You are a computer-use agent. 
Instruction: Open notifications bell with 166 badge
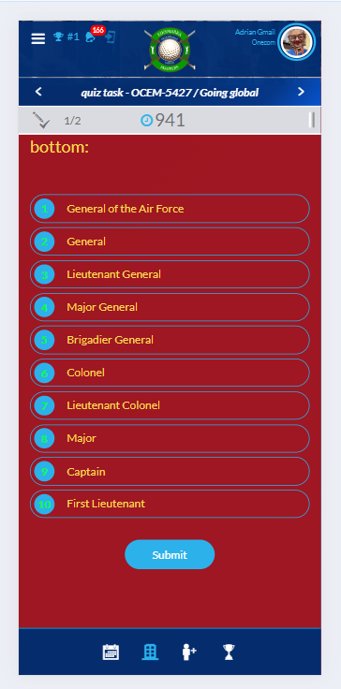90,37
